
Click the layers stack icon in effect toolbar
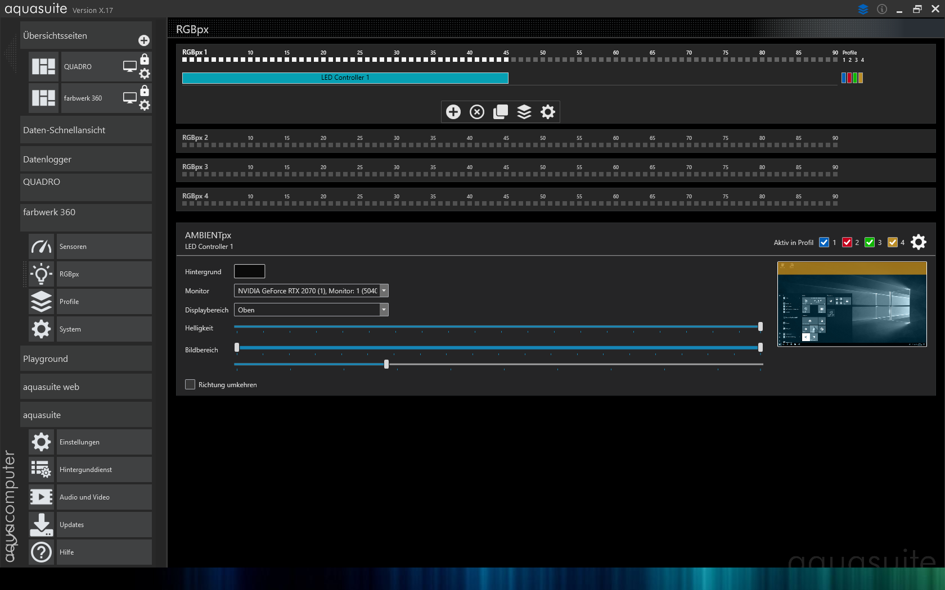tap(524, 112)
